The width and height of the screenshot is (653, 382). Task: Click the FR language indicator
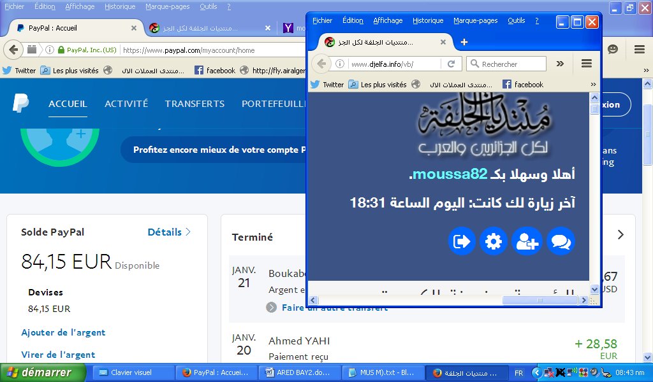519,373
